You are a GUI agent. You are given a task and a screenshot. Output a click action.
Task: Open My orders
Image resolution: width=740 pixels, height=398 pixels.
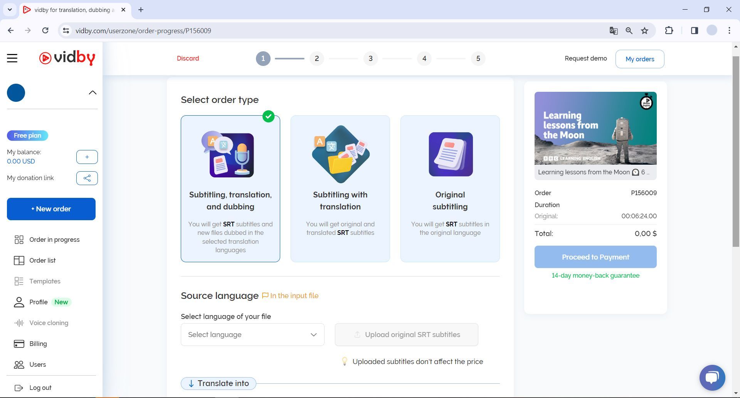[639, 59]
